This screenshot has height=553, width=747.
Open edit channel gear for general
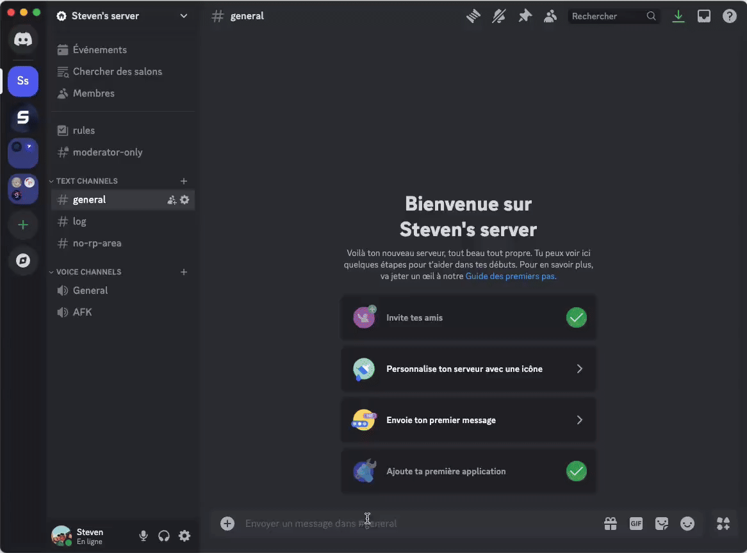185,200
